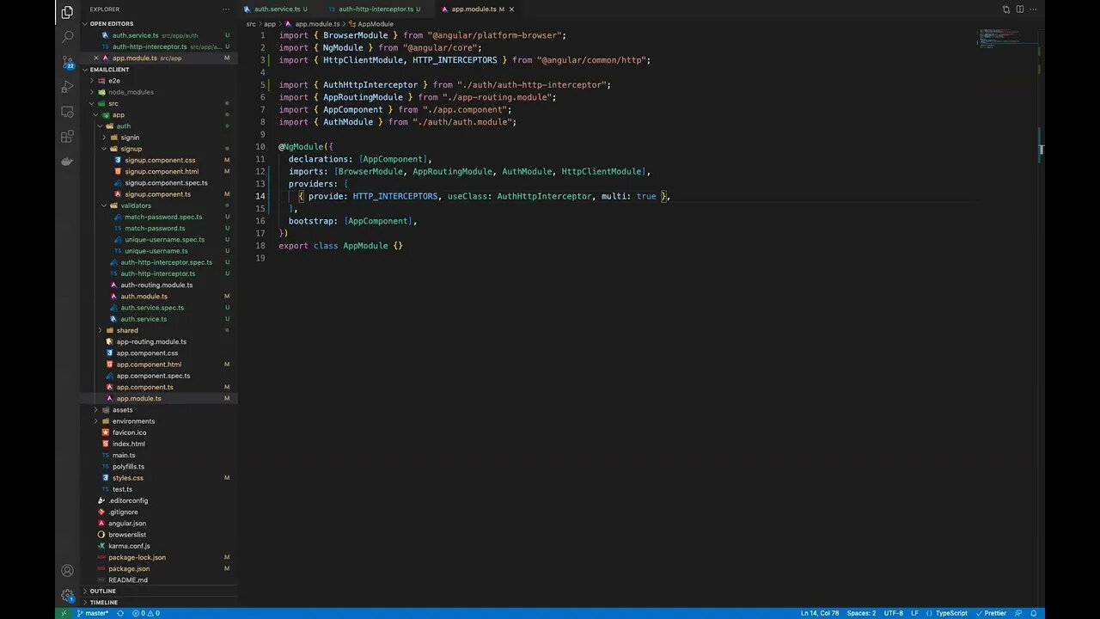Open Source Control view with 22 changes
Viewport: 1100px width, 619px height.
pos(67,62)
